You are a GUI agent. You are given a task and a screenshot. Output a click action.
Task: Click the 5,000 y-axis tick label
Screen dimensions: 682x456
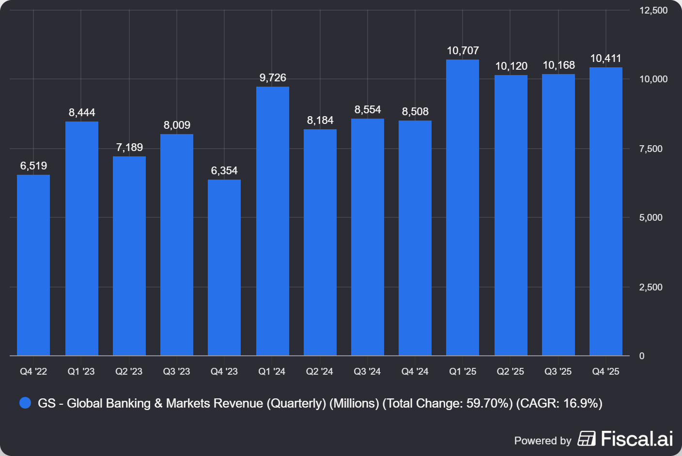tap(651, 217)
